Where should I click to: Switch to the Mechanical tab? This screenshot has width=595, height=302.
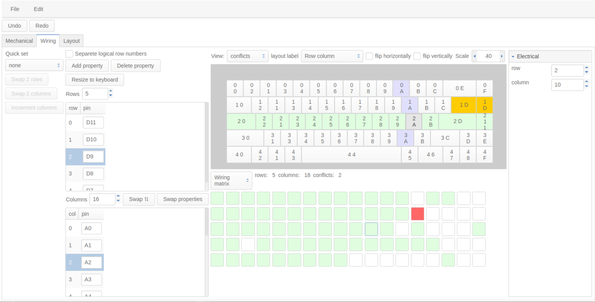click(x=19, y=41)
